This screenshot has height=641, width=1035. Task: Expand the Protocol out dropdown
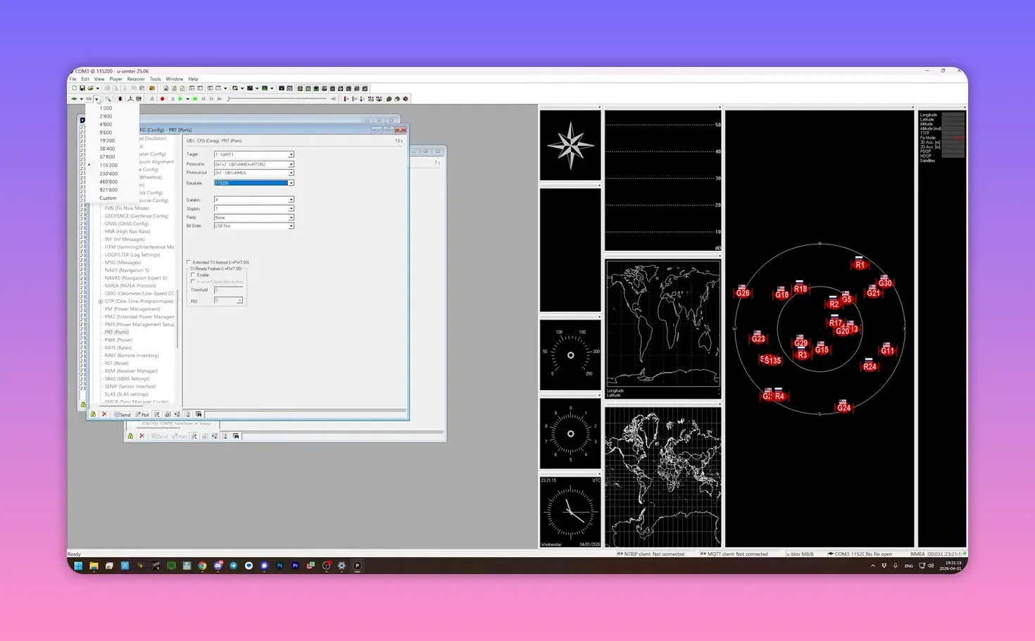(x=291, y=173)
